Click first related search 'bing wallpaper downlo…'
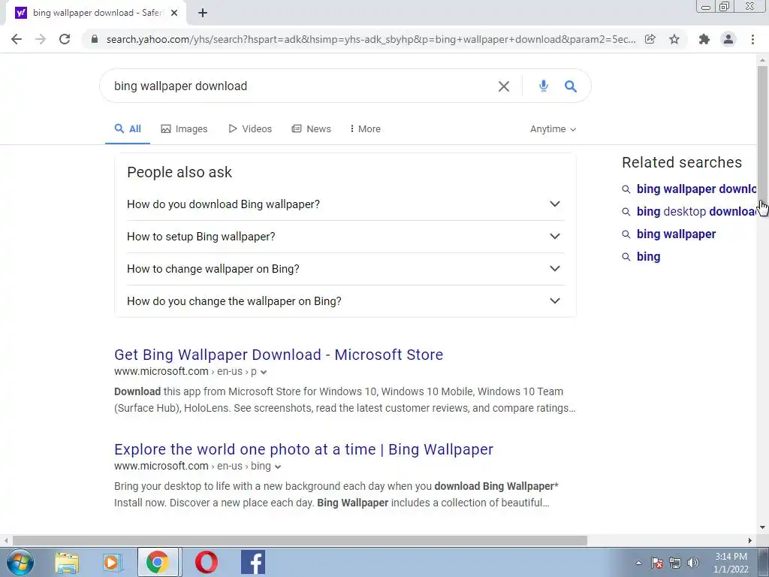This screenshot has height=577, width=769. (696, 189)
